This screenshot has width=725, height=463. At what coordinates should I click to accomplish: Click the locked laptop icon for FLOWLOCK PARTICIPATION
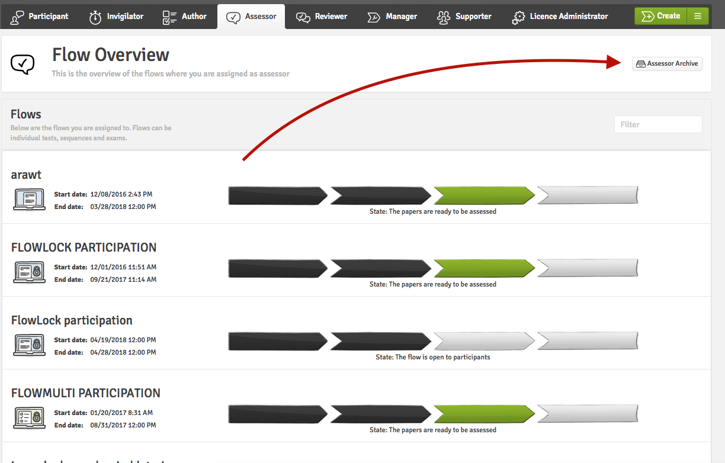28,272
